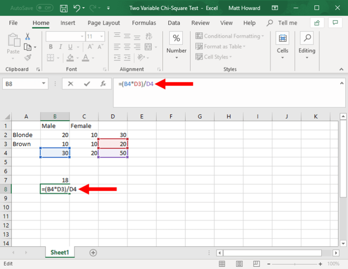
Task: Click the Merge & Center icon
Action: click(x=148, y=47)
